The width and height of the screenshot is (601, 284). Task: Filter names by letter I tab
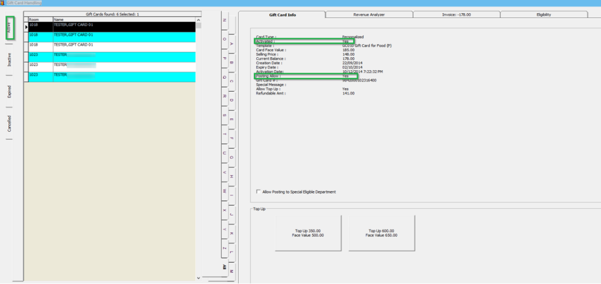[x=231, y=195]
